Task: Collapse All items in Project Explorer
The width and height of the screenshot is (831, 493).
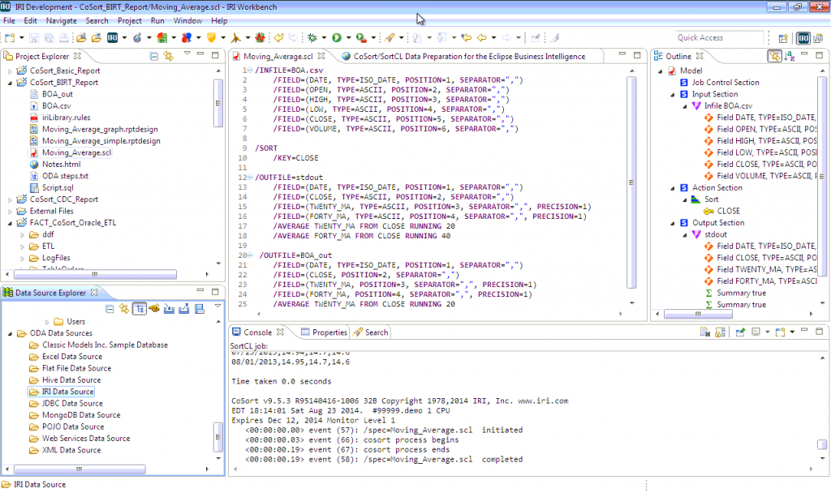Action: [154, 55]
